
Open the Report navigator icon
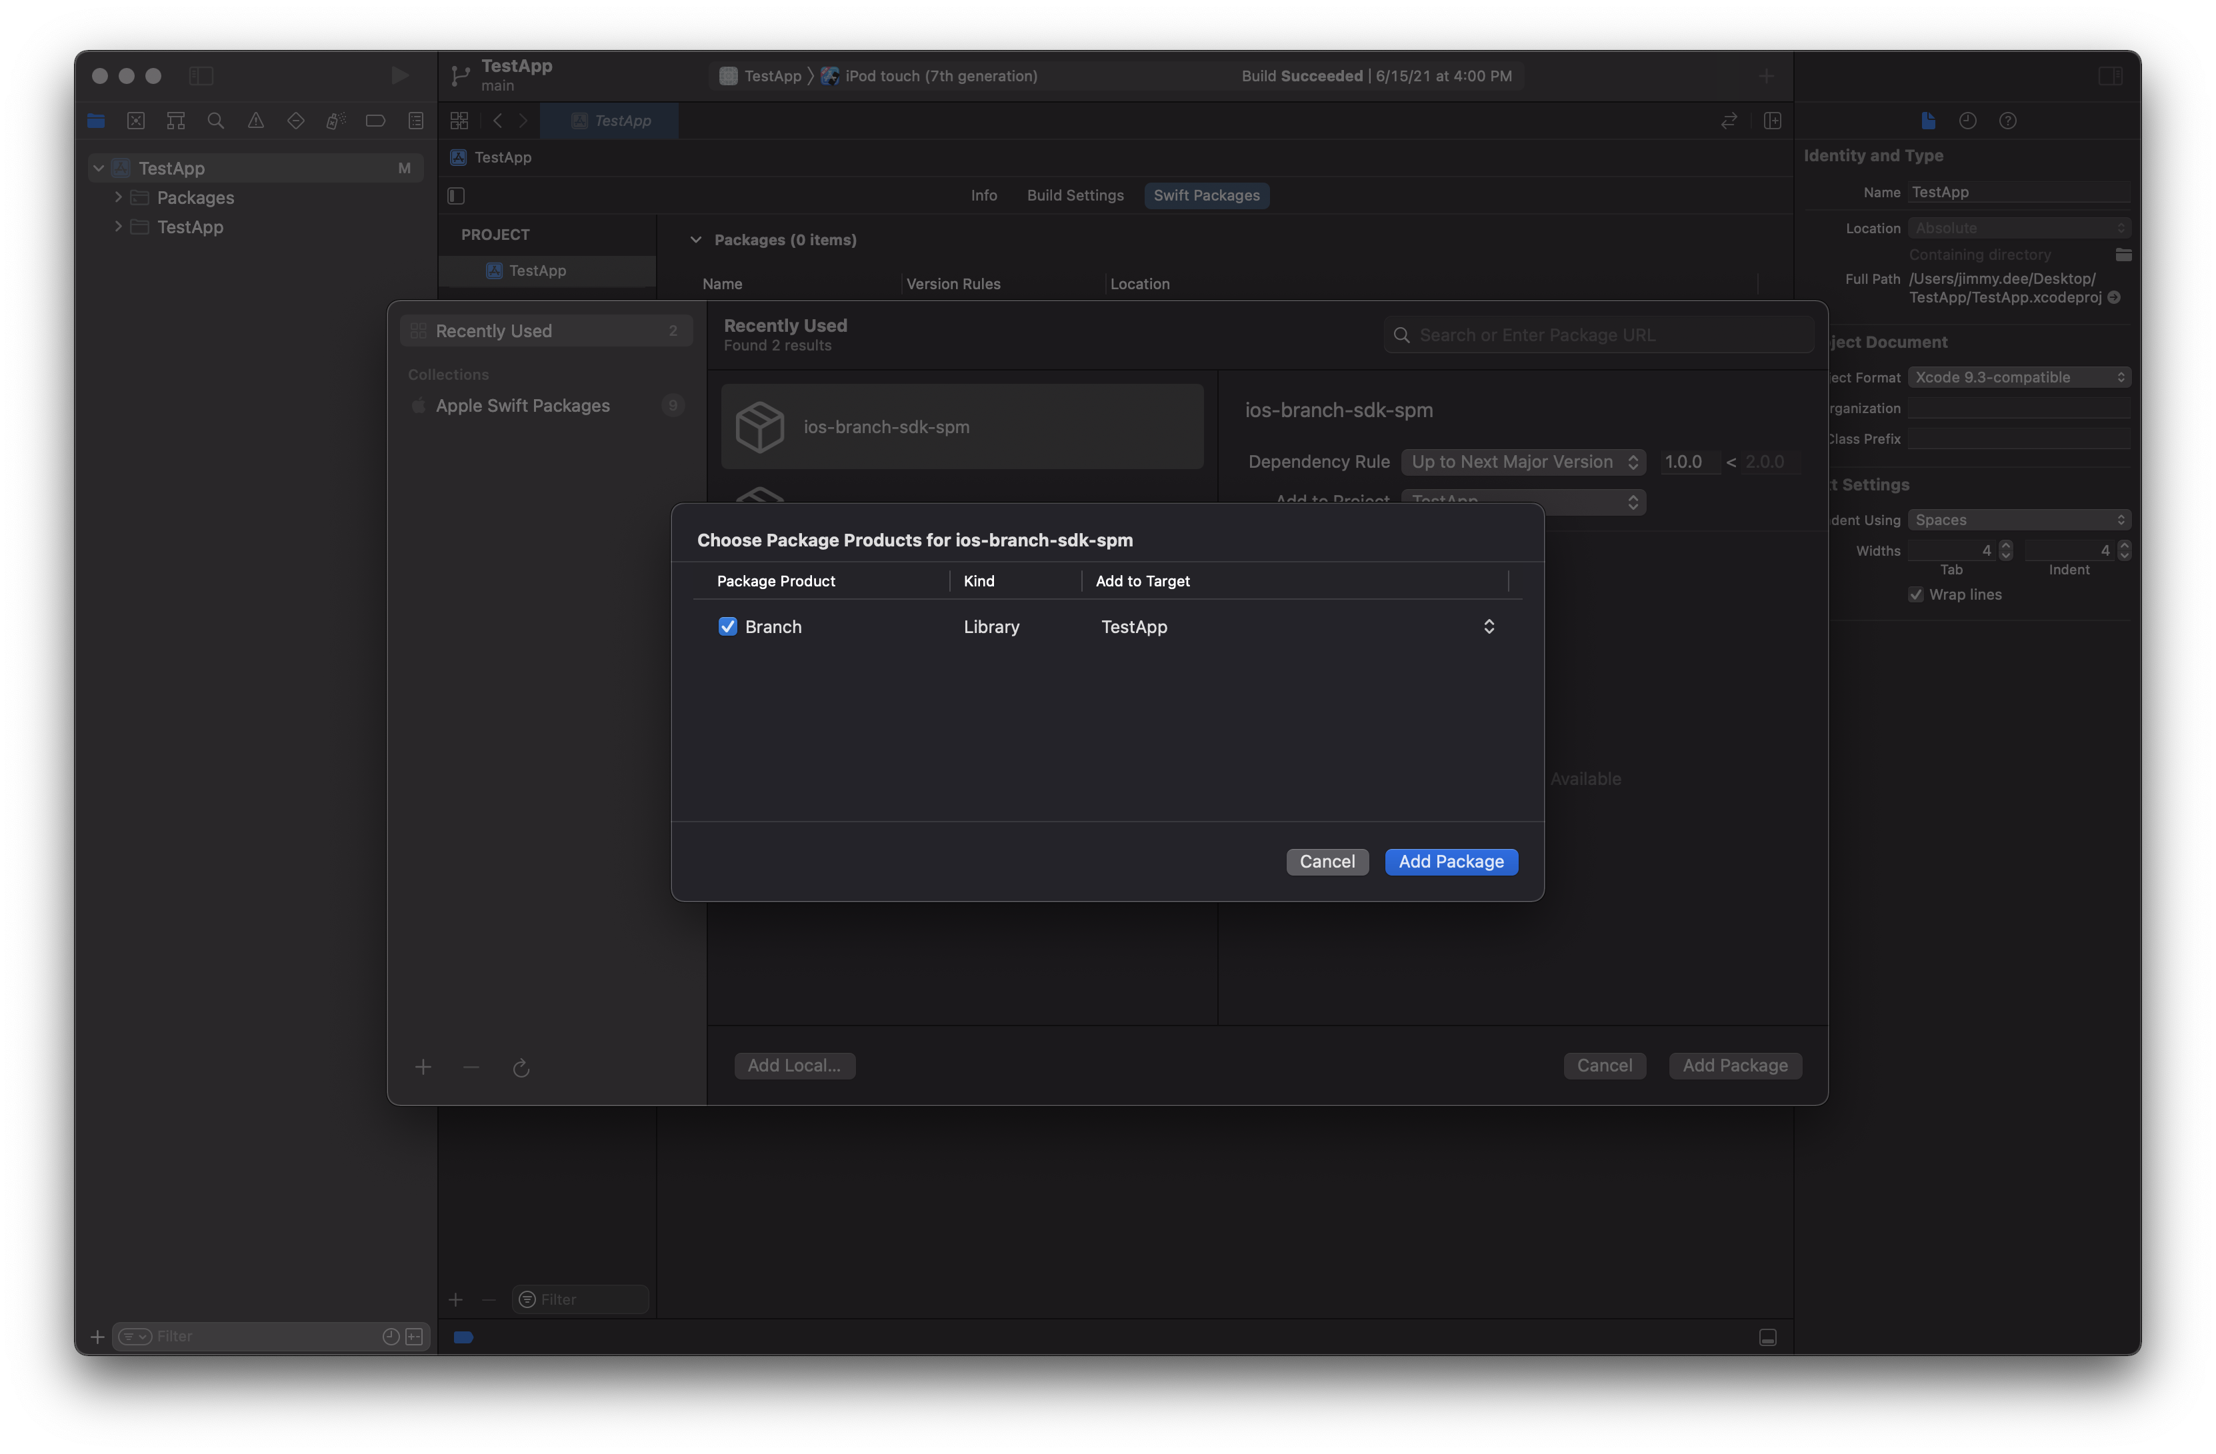[415, 120]
